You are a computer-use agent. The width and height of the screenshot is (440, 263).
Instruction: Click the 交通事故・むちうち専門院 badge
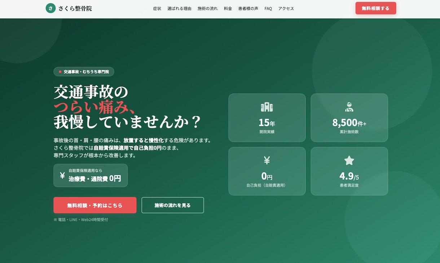pos(84,72)
